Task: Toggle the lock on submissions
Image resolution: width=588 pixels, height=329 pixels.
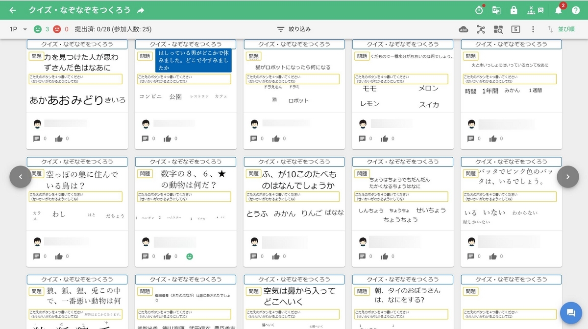Action: coord(514,10)
